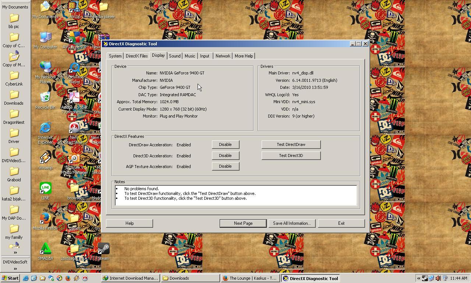Switch to the Input tab

click(x=205, y=56)
